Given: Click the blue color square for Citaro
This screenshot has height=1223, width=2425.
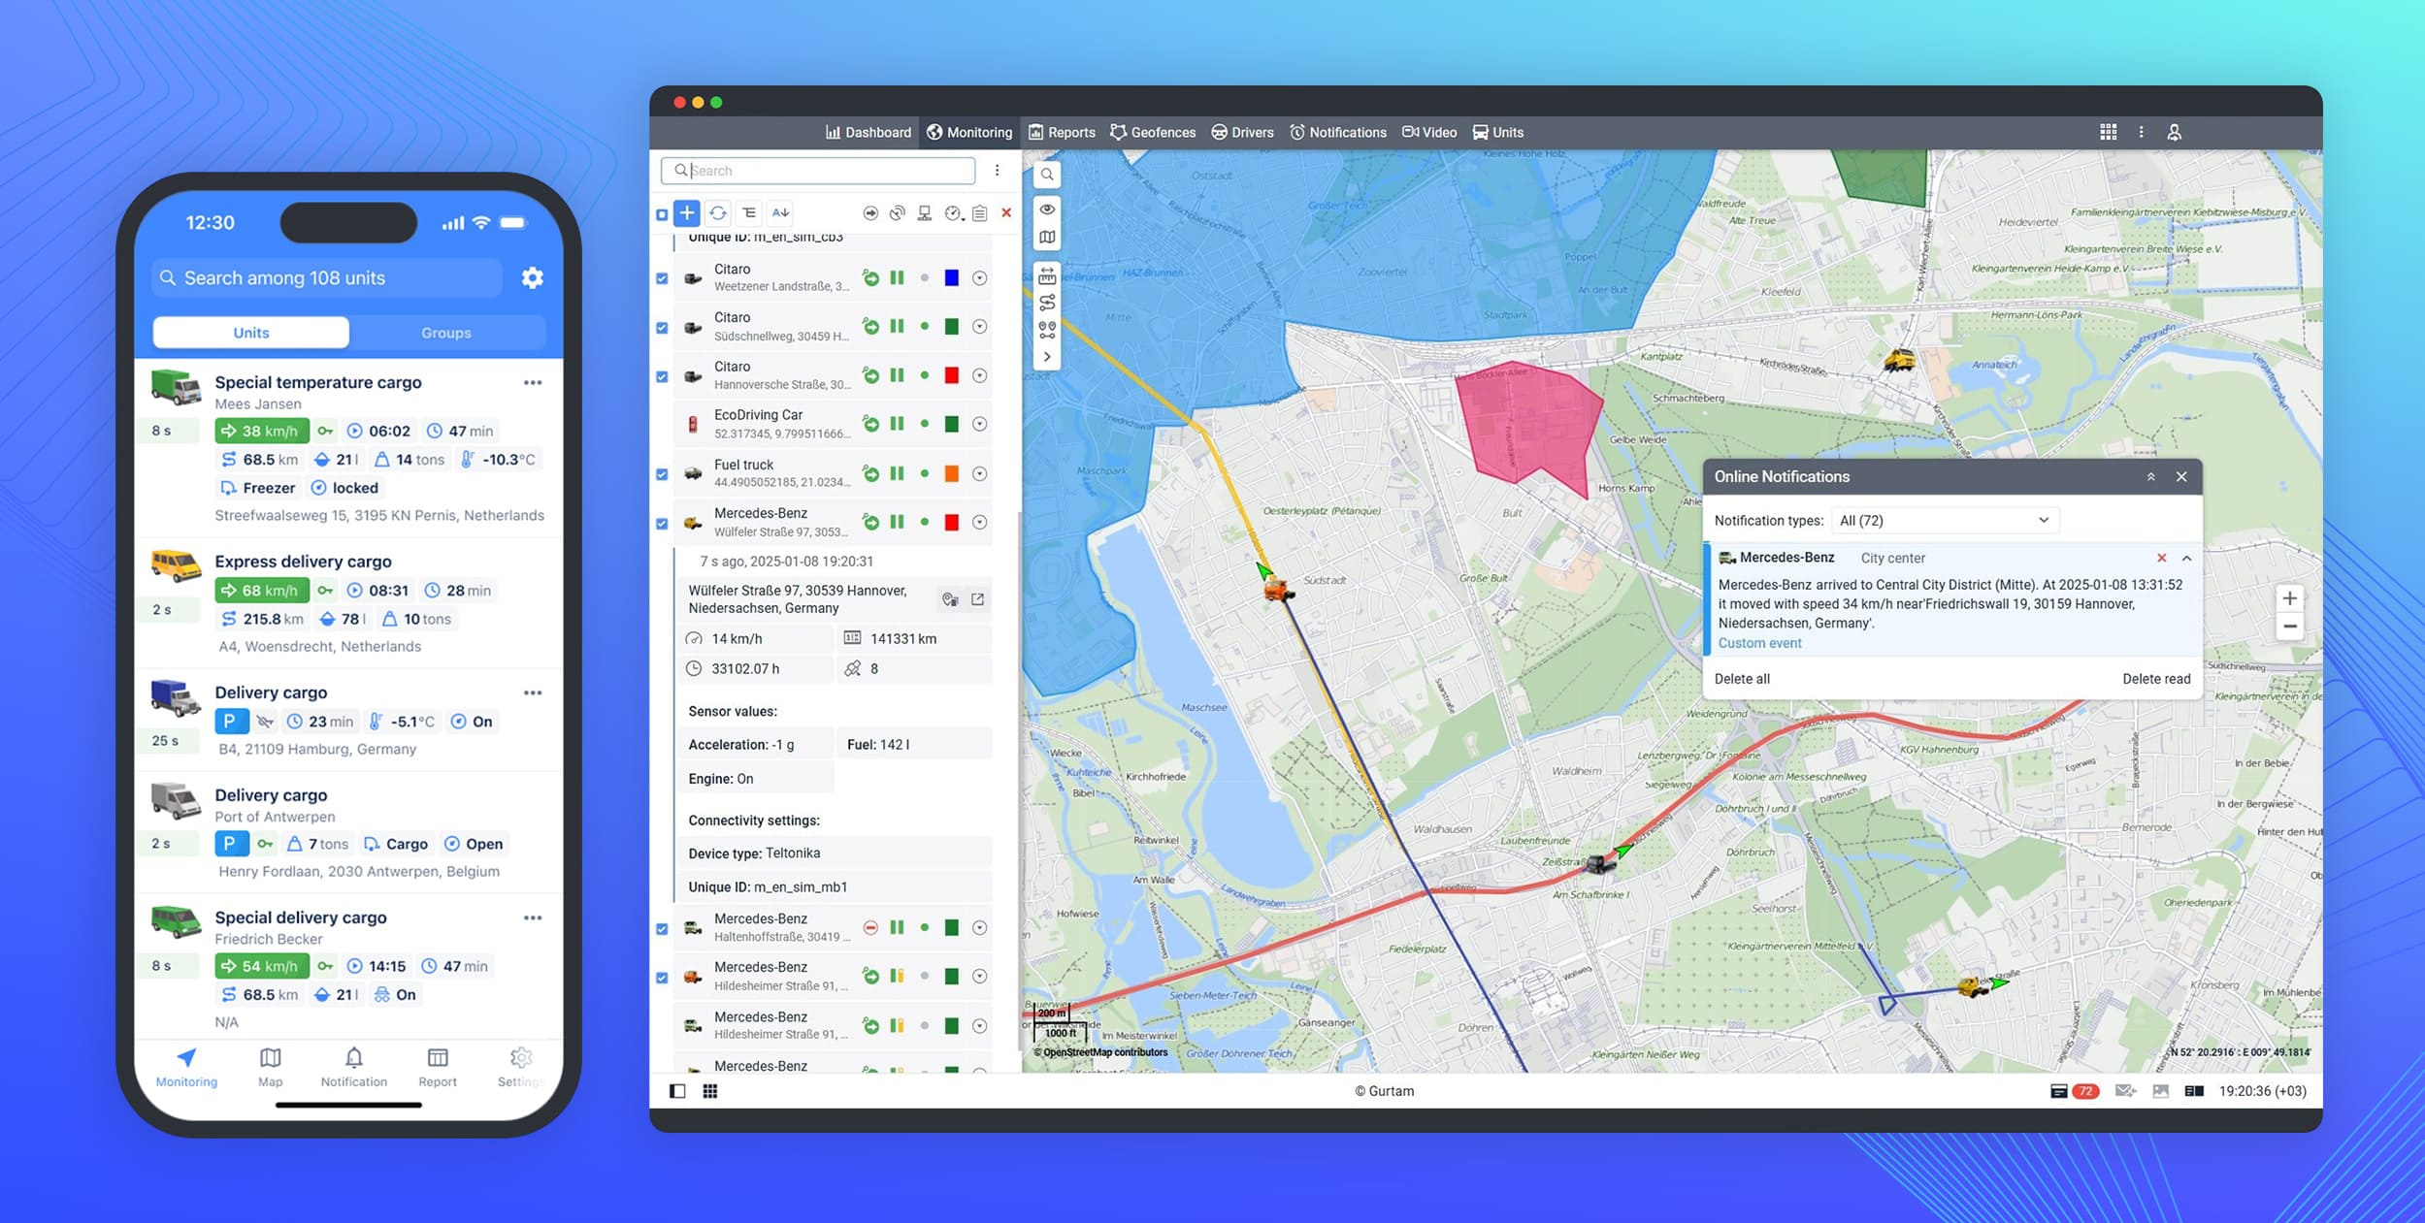Looking at the screenshot, I should 951,278.
